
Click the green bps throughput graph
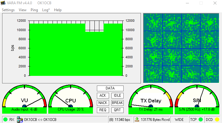(76, 48)
